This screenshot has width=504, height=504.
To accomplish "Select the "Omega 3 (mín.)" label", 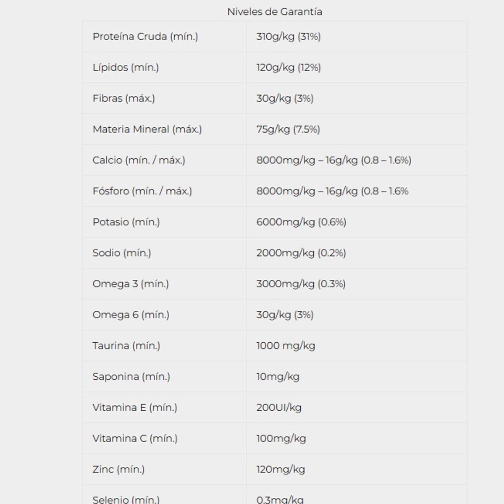I will click(131, 284).
